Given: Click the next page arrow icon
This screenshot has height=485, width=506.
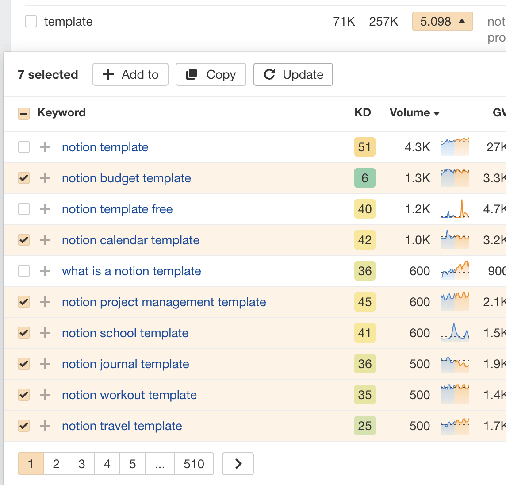Looking at the screenshot, I should pos(238,464).
